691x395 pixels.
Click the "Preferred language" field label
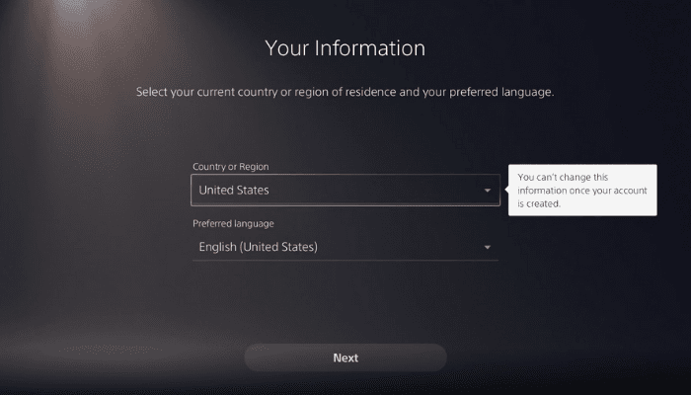click(236, 223)
